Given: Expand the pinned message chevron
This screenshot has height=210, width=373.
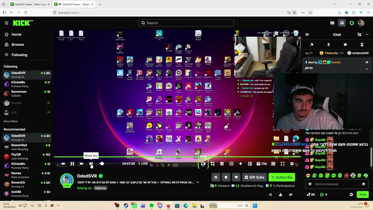Looking at the screenshot, I should pos(367,69).
